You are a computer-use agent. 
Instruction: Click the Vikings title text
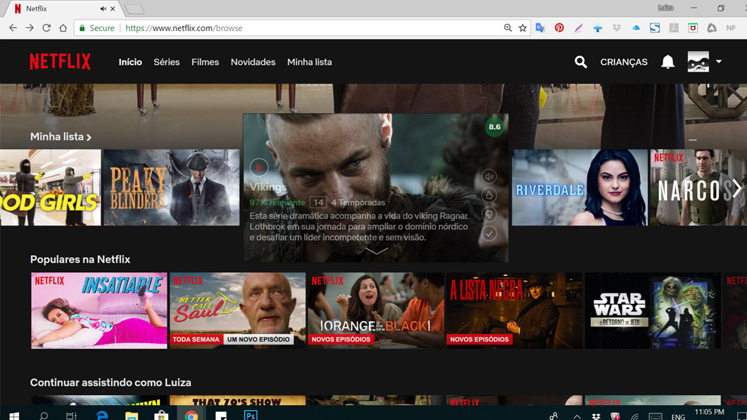point(268,187)
